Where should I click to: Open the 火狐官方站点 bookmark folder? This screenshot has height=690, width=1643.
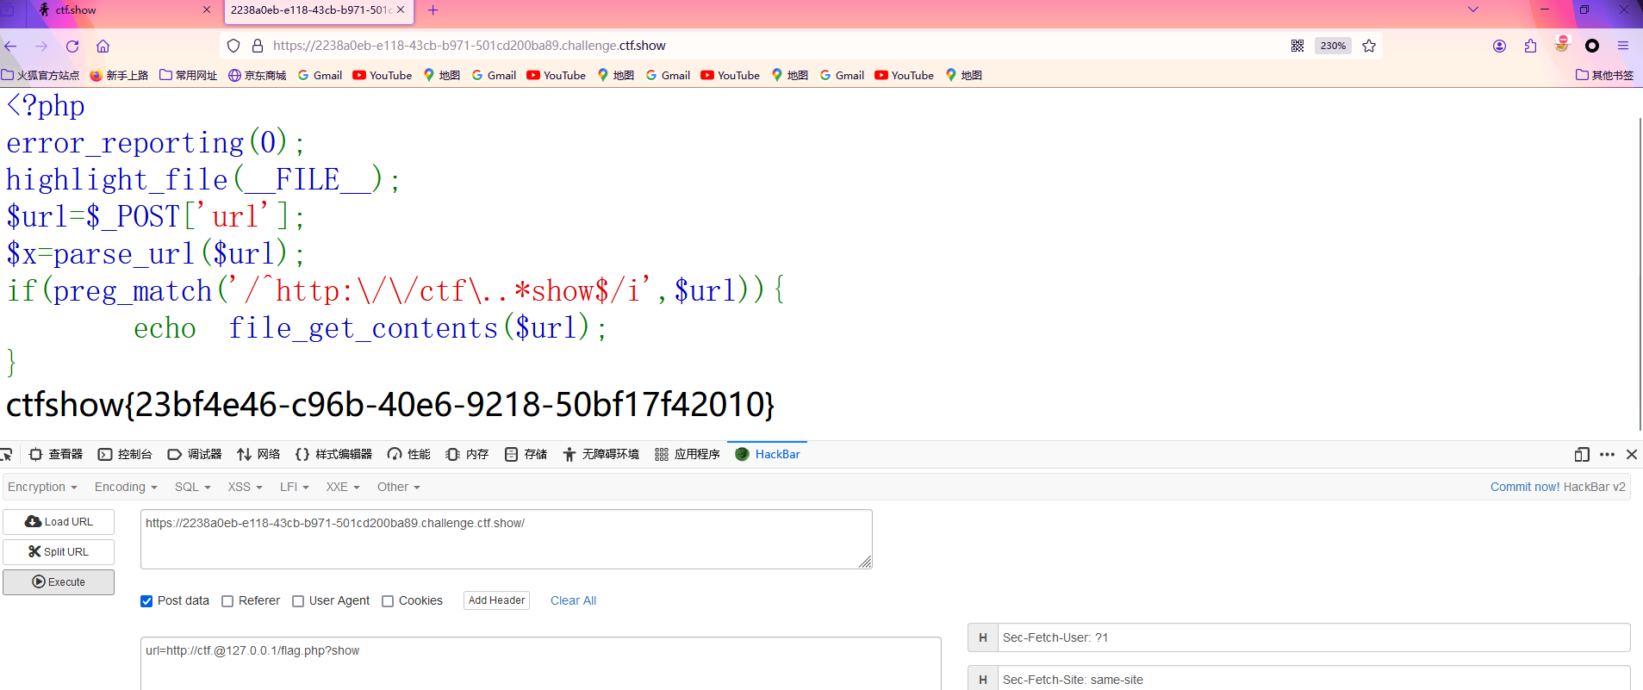(40, 75)
